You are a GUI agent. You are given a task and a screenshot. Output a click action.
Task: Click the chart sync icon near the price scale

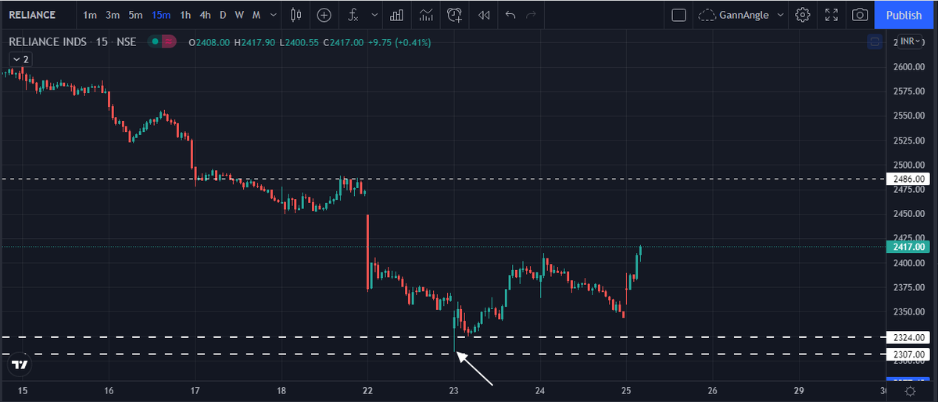(x=875, y=41)
